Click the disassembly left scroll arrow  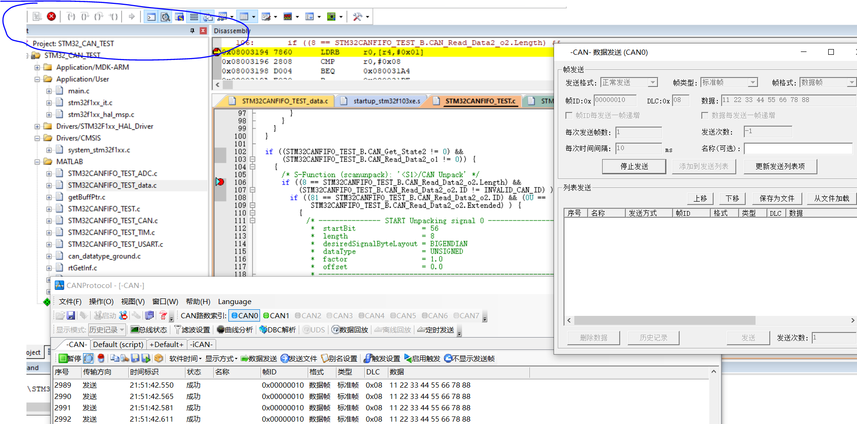tap(218, 85)
